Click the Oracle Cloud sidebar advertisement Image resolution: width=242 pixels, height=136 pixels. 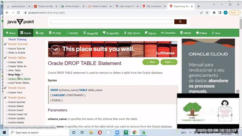coord(208,66)
